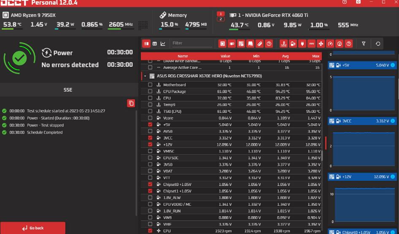
Task: Toggle the usage load sensor filter
Action: 340,44
